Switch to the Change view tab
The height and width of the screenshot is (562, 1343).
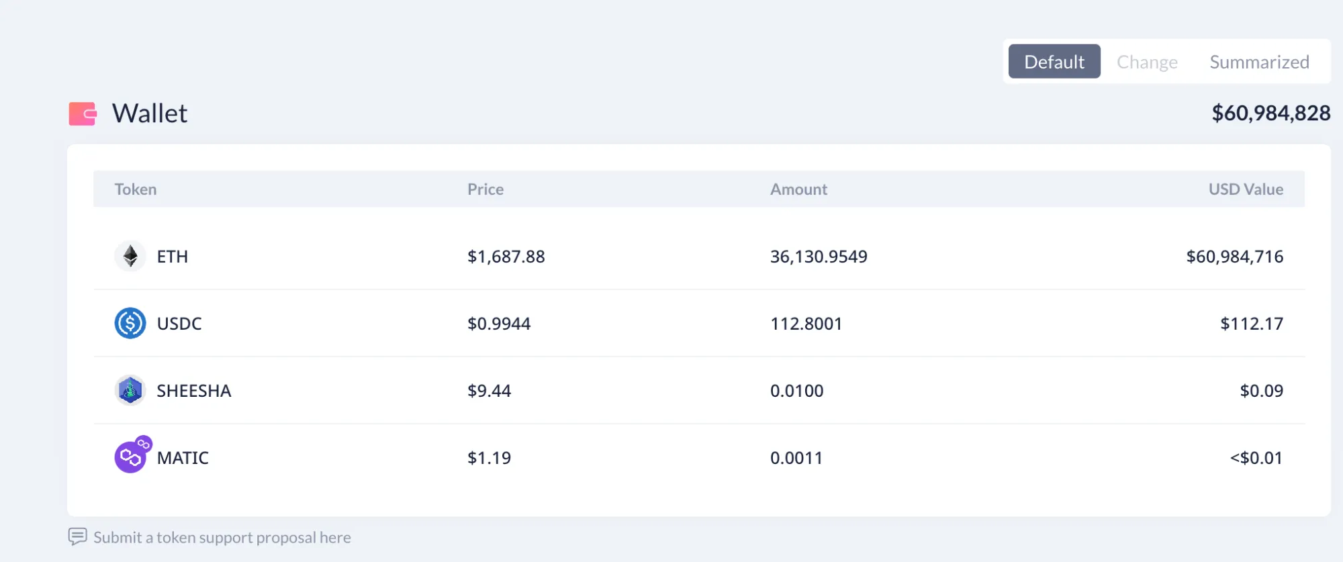tap(1147, 62)
